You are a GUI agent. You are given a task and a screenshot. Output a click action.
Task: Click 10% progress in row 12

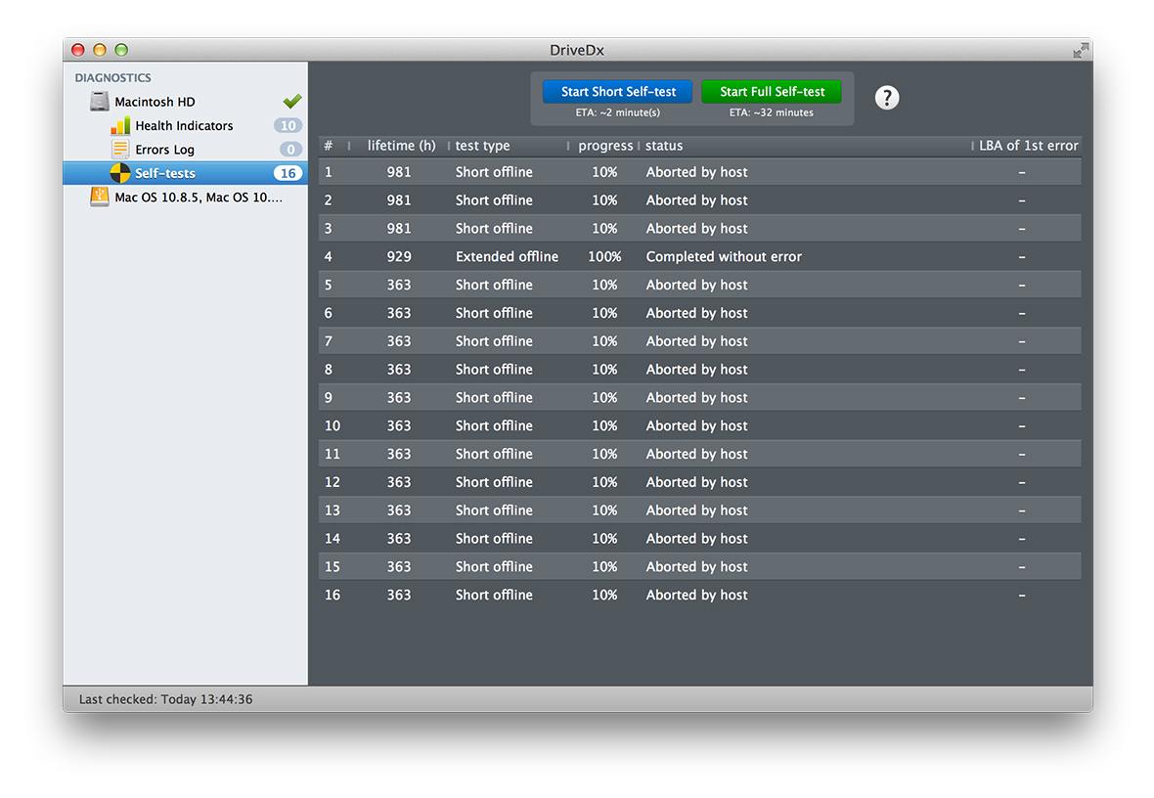(604, 482)
